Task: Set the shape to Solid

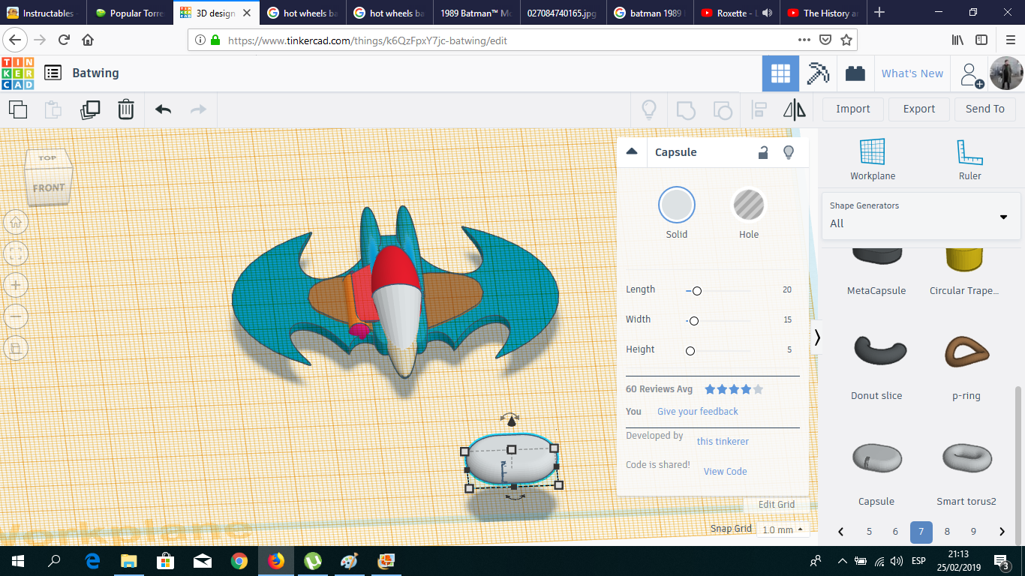Action: tap(677, 205)
